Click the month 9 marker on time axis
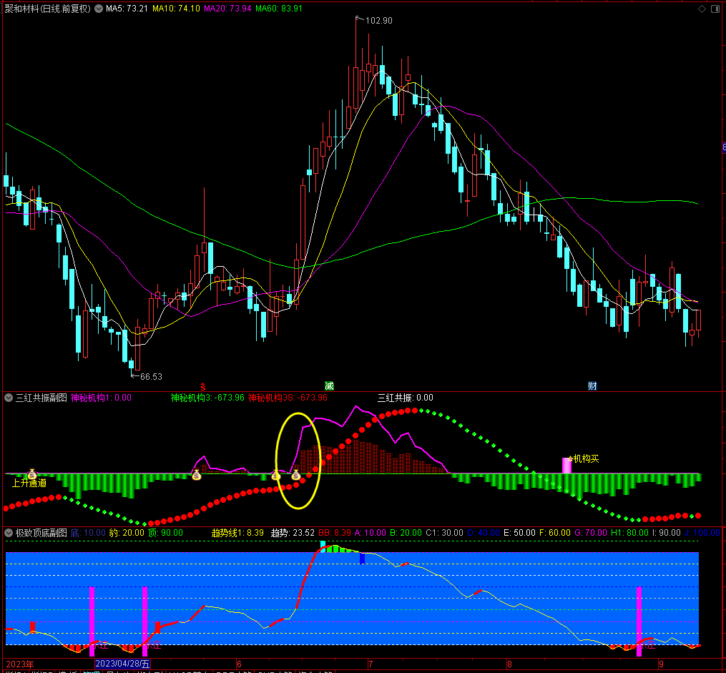Screen dimensions: 726x673 661,664
